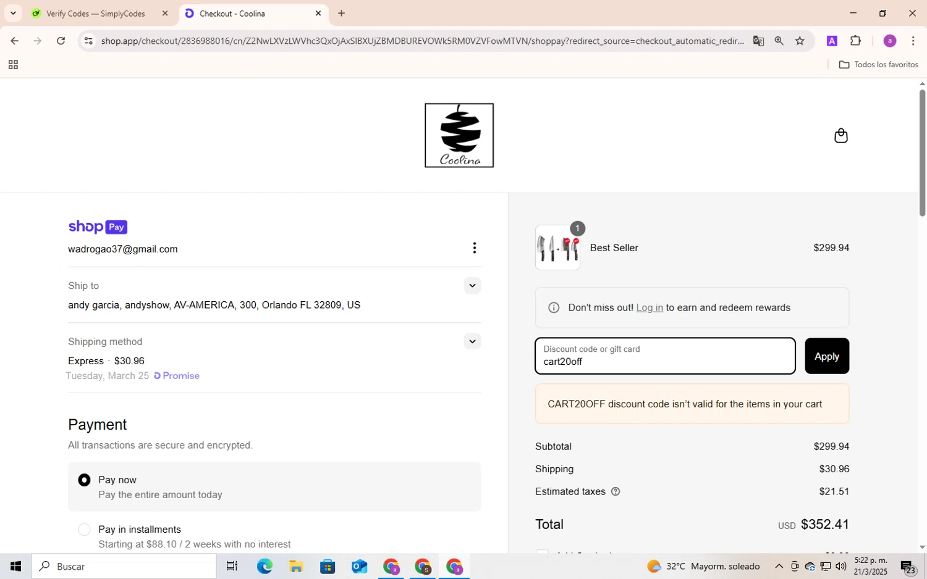Open Task View on the taskbar
Image resolution: width=927 pixels, height=579 pixels.
(x=232, y=566)
